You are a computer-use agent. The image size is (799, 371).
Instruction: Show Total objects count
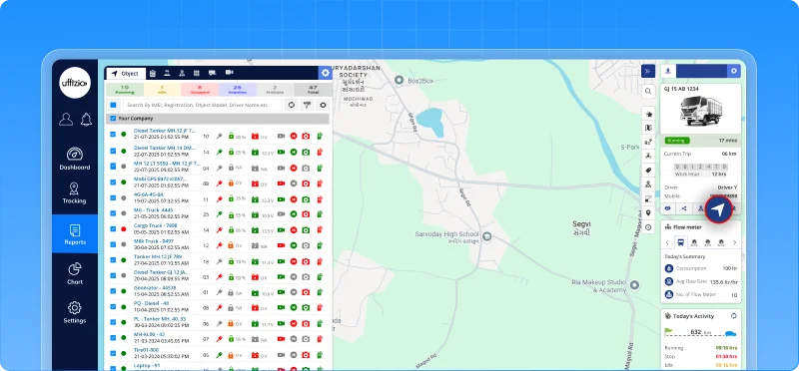pyautogui.click(x=313, y=90)
